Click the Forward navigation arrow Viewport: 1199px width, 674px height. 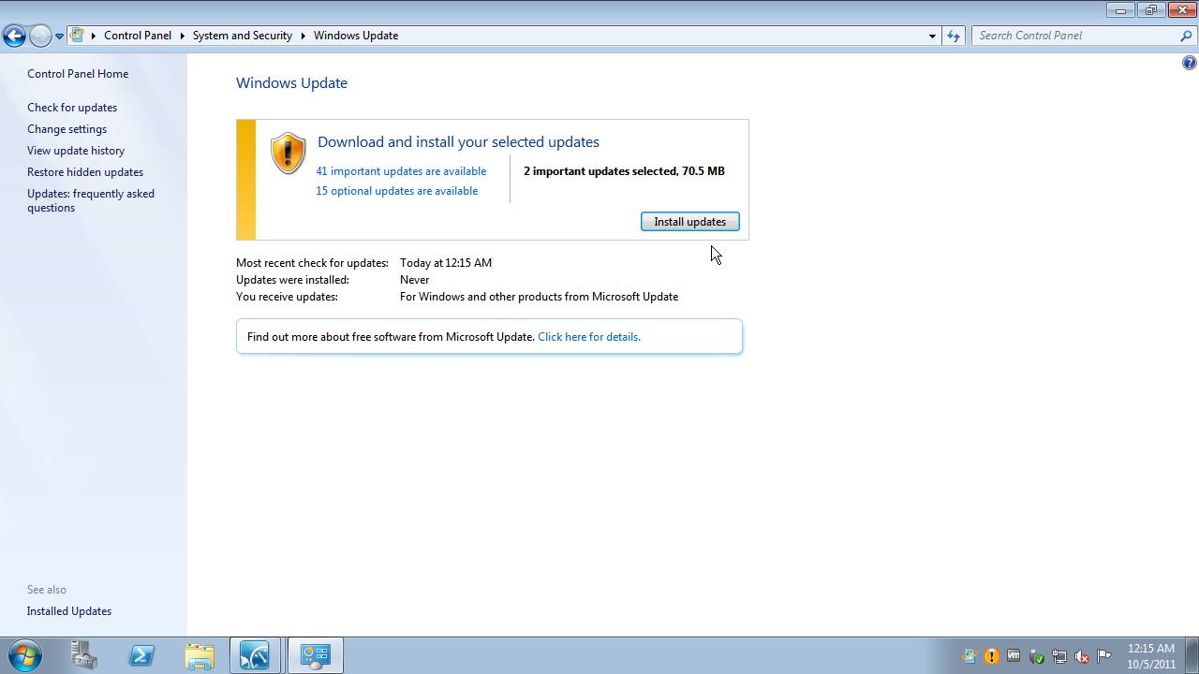40,37
